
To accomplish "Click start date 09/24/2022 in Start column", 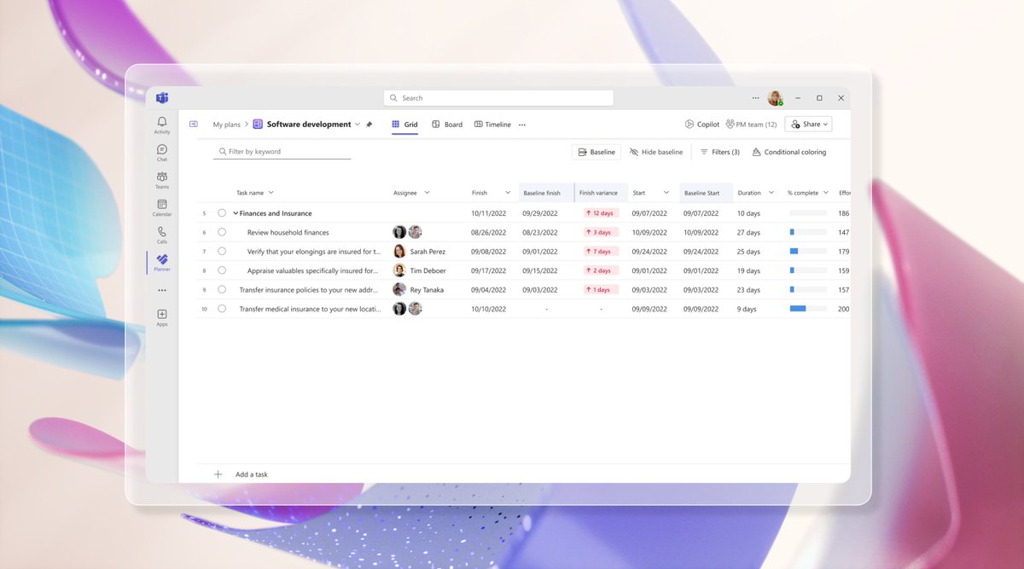I will pos(649,252).
